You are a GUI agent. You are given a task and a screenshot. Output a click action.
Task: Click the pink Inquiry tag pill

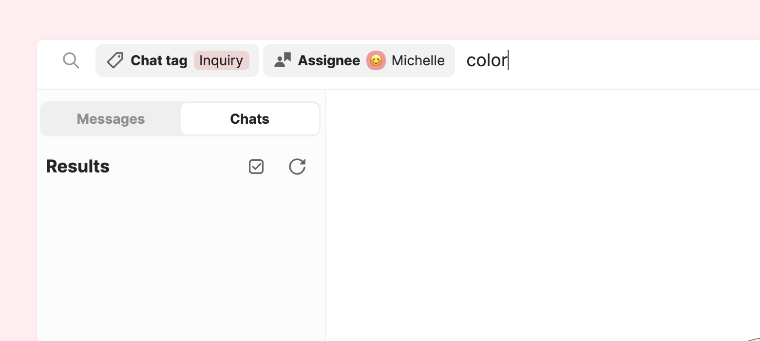(x=222, y=60)
